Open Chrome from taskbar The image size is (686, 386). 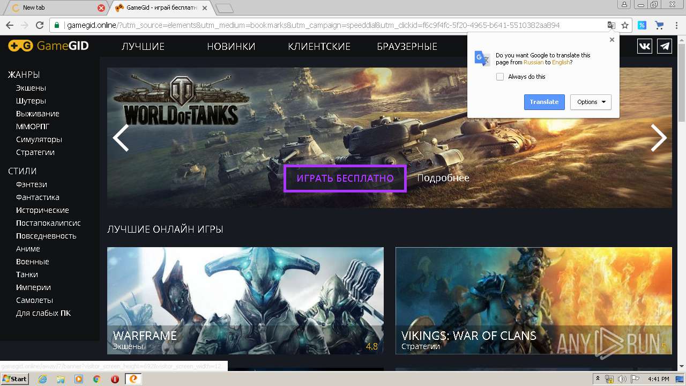tap(96, 379)
